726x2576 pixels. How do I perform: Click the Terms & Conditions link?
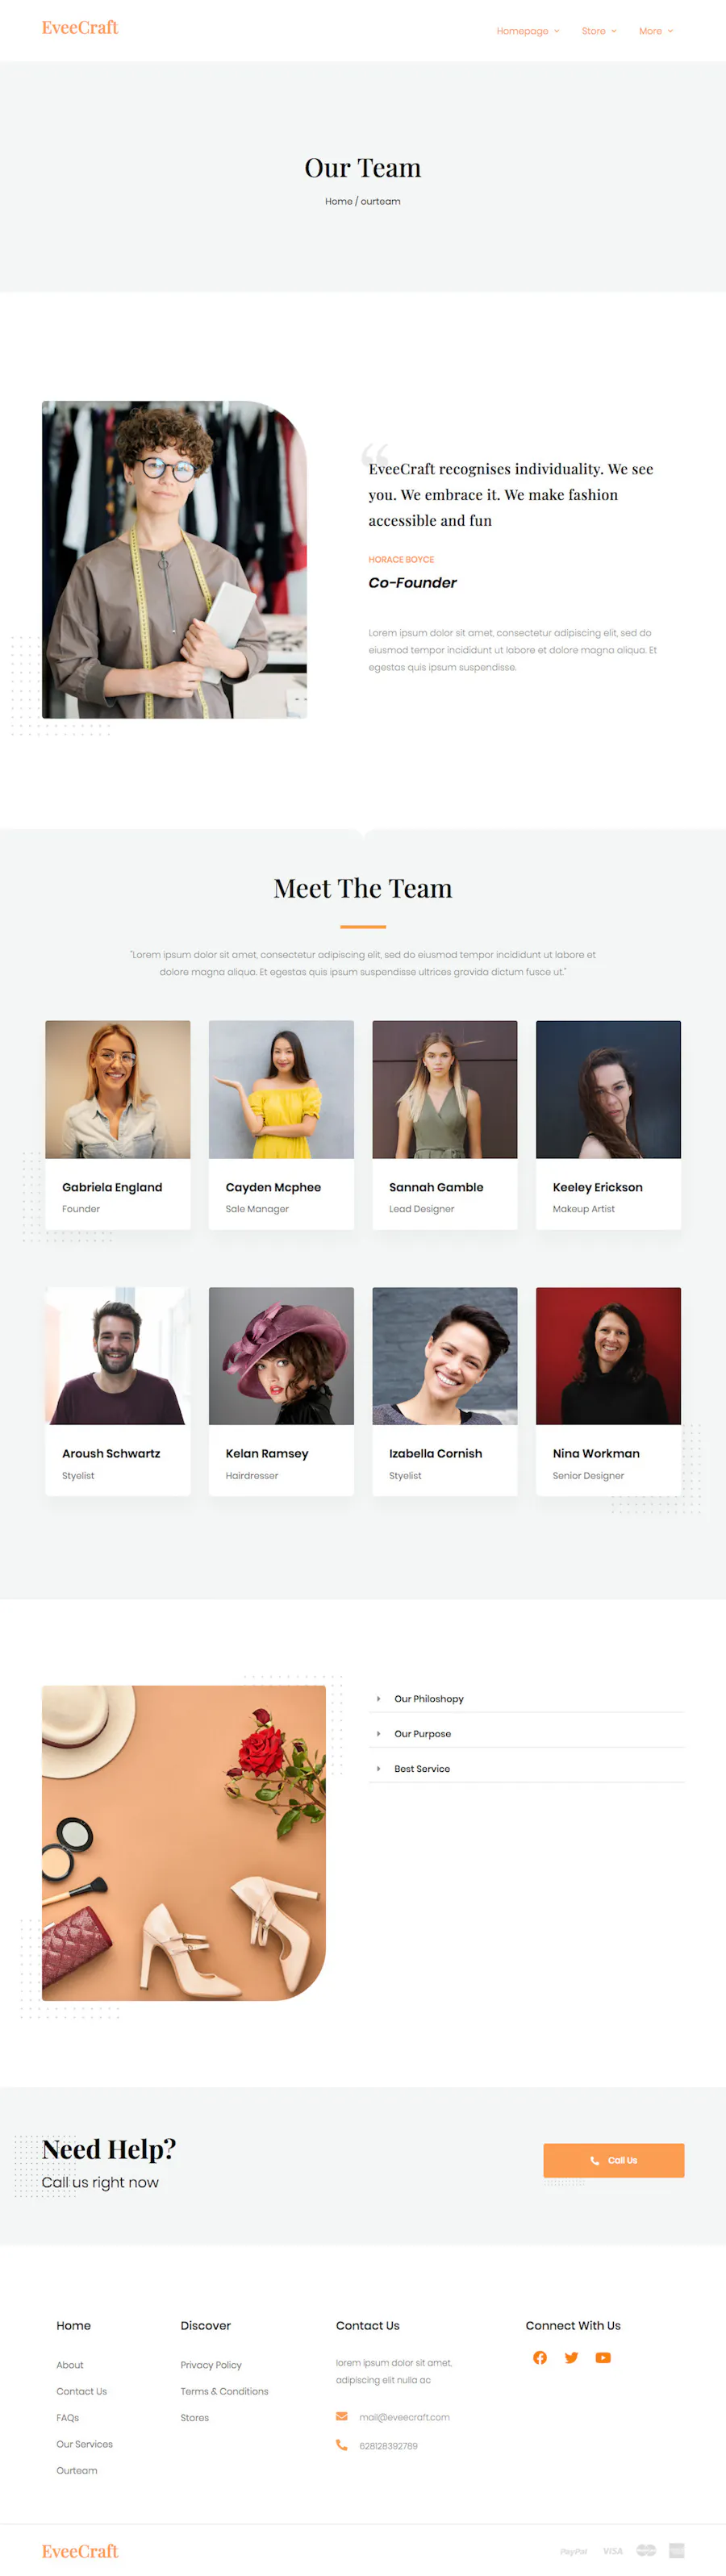pos(224,2391)
